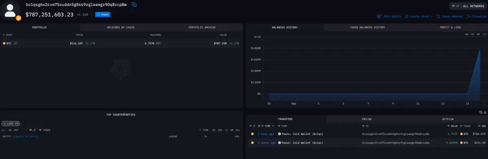488x159 pixels.
Task: Set counterparties time range to 1H
Action: [x=214, y=130]
